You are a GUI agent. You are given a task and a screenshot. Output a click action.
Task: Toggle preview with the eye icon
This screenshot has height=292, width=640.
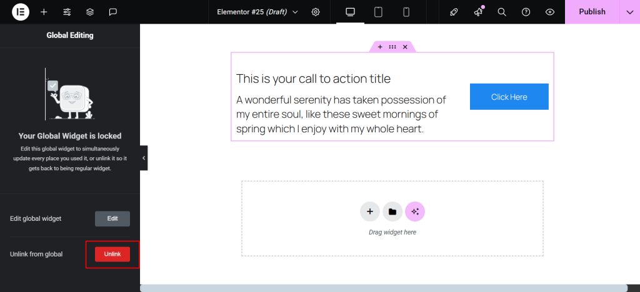point(550,12)
